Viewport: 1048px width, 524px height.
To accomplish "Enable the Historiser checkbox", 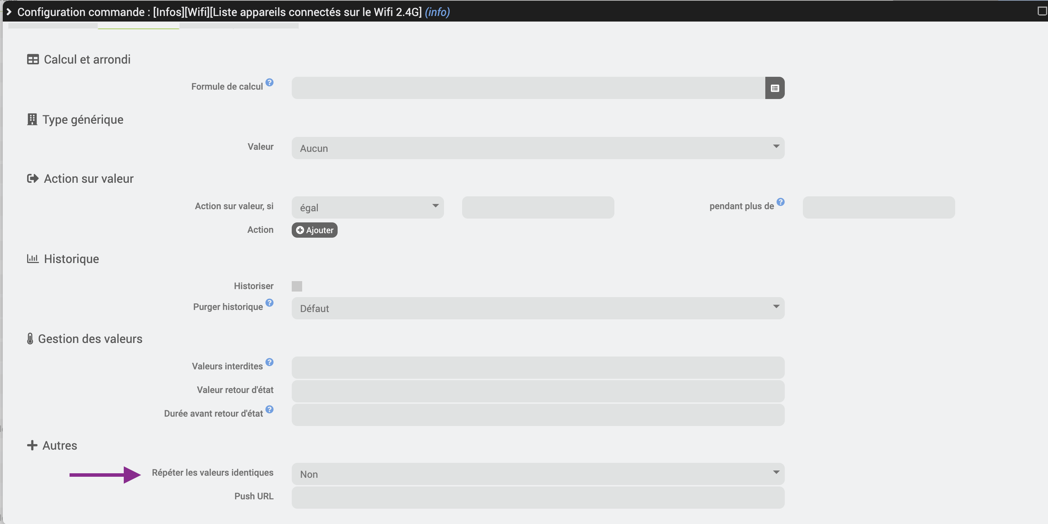I will coord(297,286).
